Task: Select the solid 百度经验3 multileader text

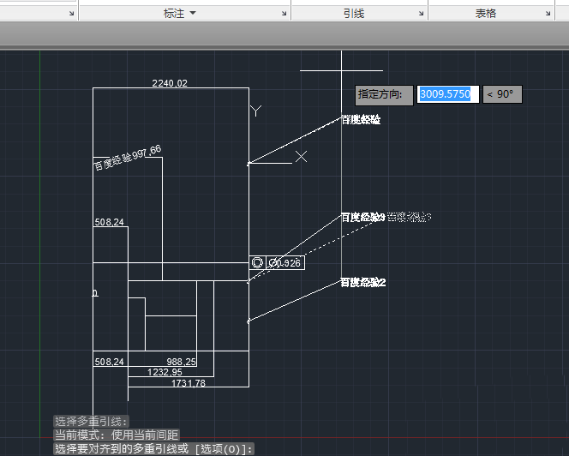Action: click(x=362, y=217)
